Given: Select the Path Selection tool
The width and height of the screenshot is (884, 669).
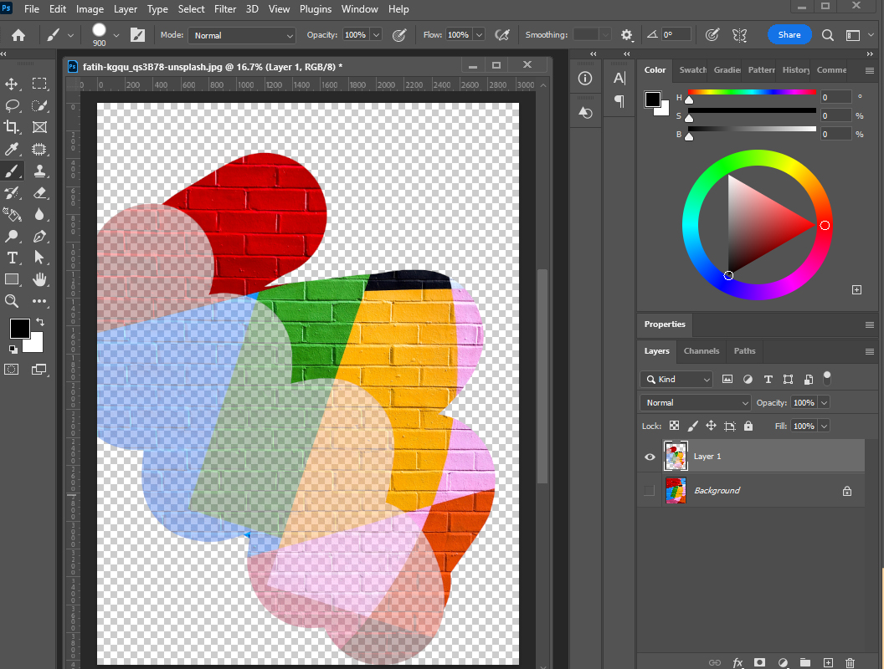Looking at the screenshot, I should (x=39, y=258).
